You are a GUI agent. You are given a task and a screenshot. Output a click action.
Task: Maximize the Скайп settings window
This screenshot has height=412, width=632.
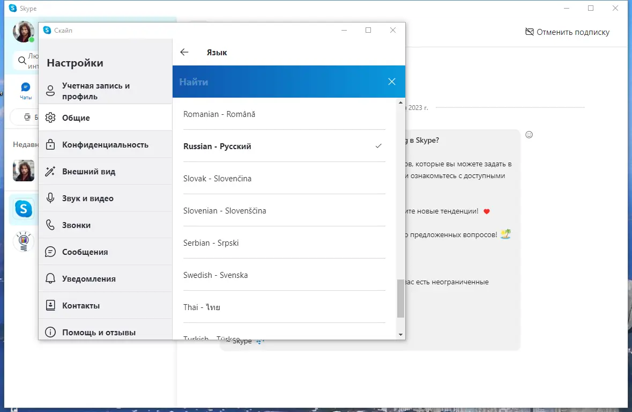[x=368, y=30]
